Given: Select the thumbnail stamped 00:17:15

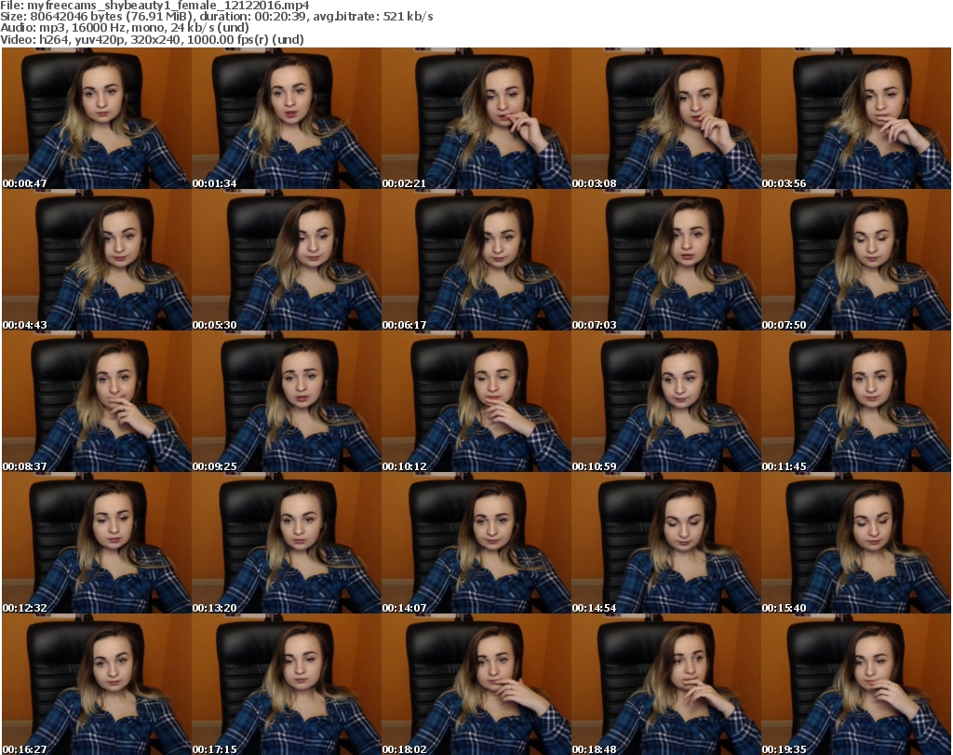Looking at the screenshot, I should click(x=287, y=684).
